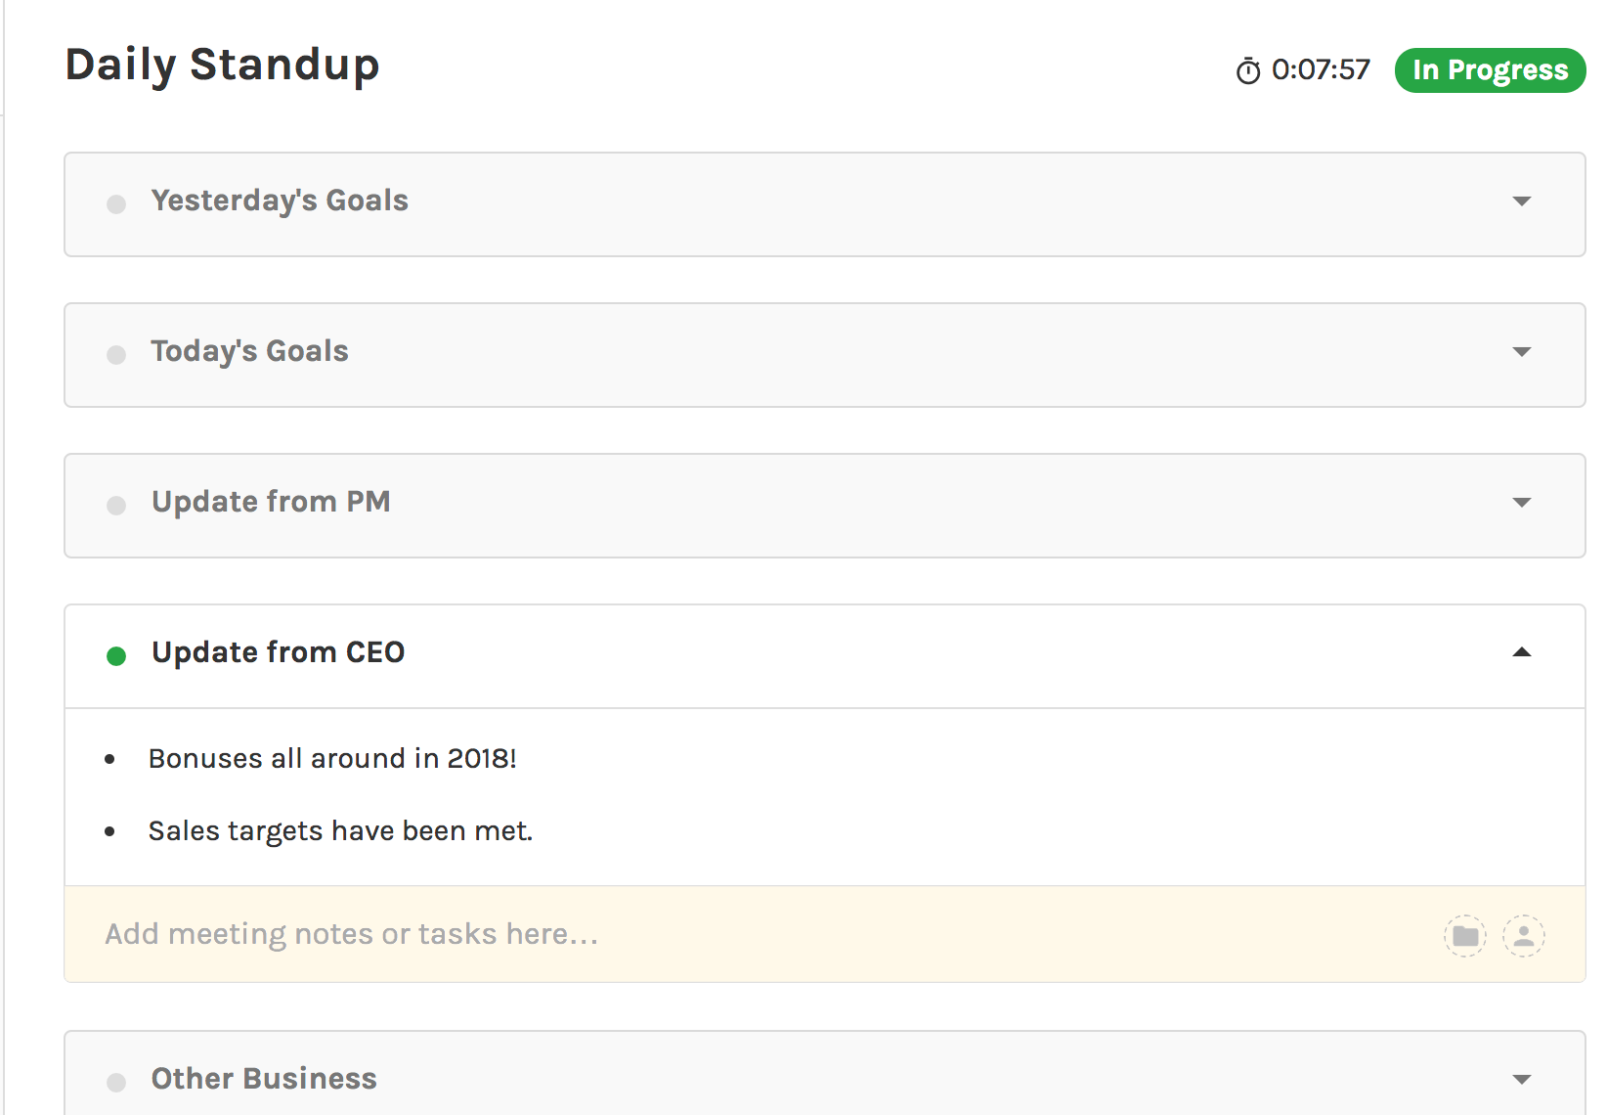1607x1115 pixels.
Task: Expand Other Business with its arrow
Action: coord(1521,1080)
